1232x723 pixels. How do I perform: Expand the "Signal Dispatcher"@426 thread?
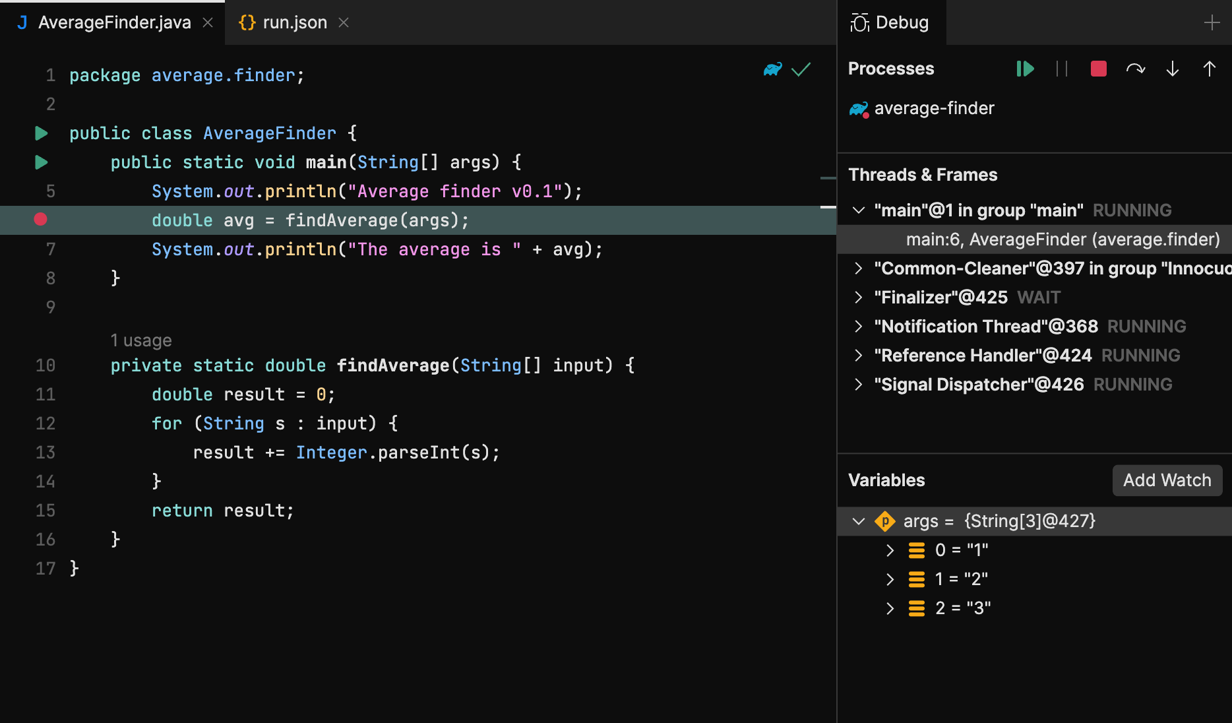tap(858, 385)
